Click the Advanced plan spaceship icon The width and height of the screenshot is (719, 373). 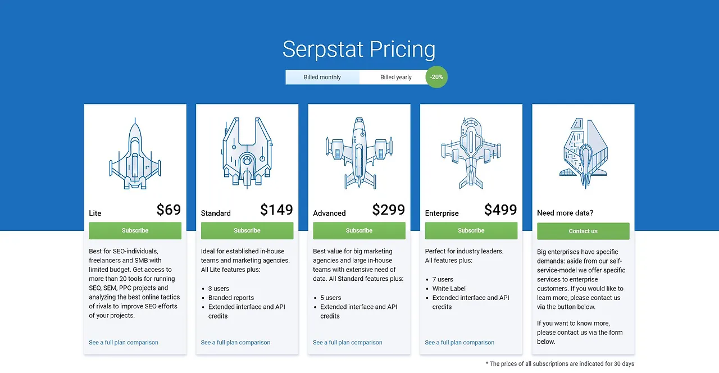point(359,152)
